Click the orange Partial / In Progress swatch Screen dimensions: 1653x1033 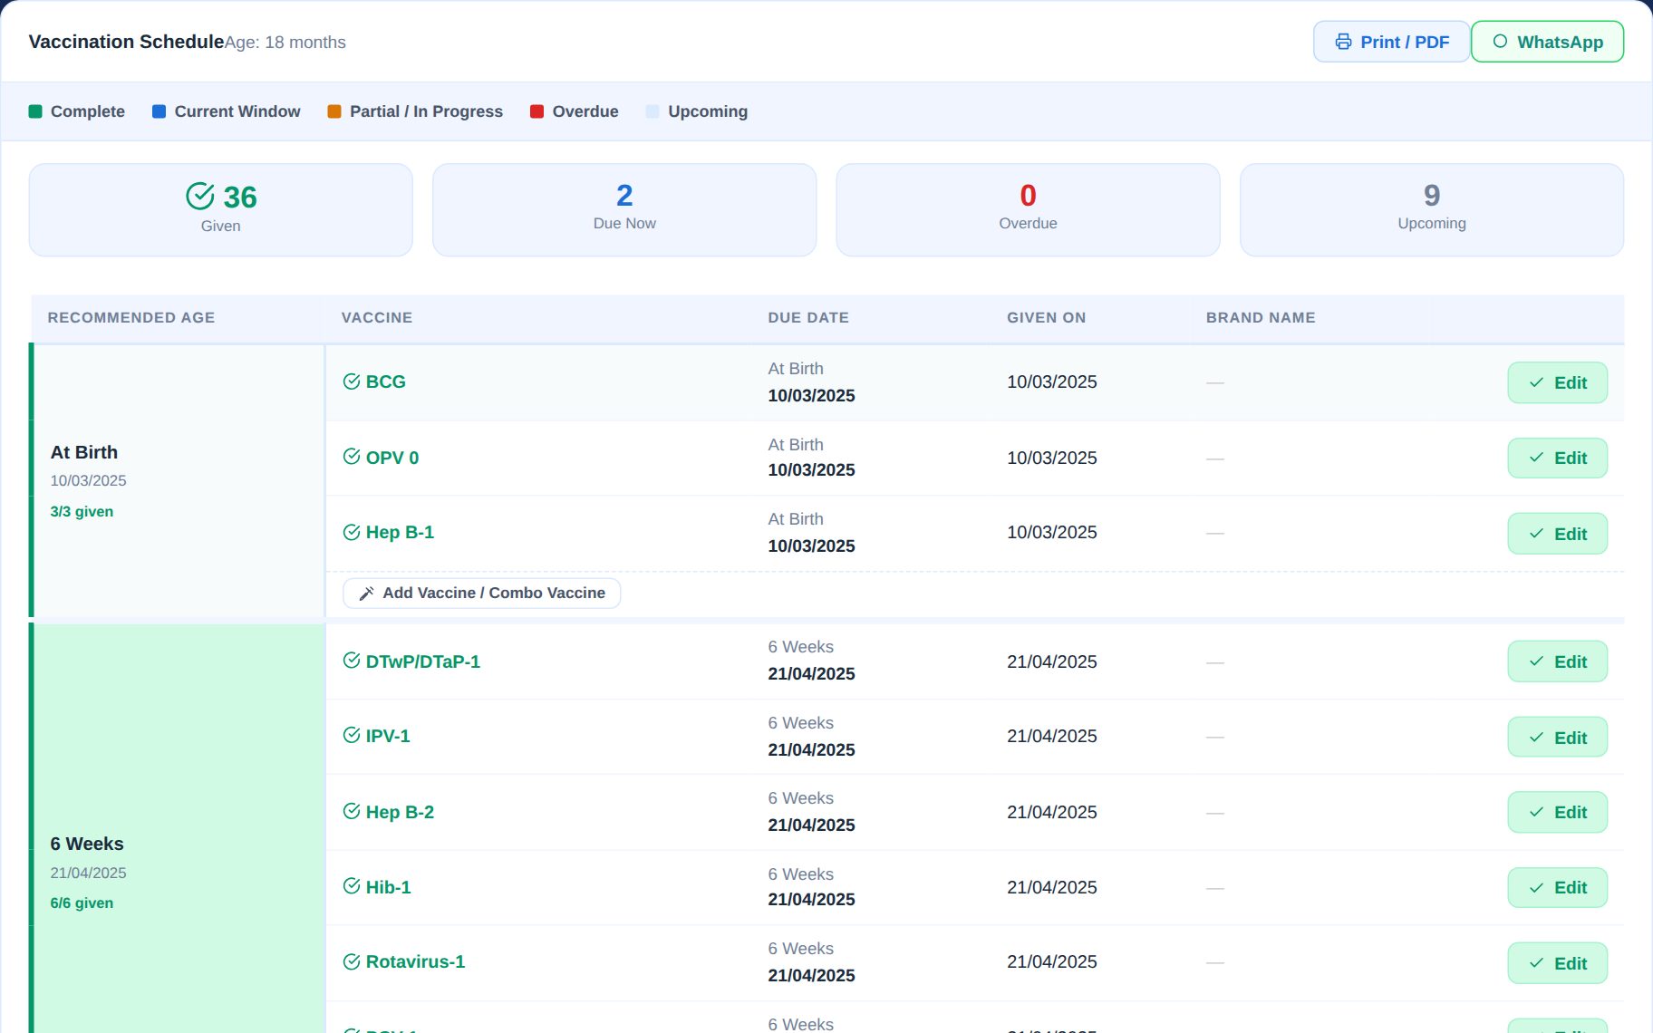point(334,111)
